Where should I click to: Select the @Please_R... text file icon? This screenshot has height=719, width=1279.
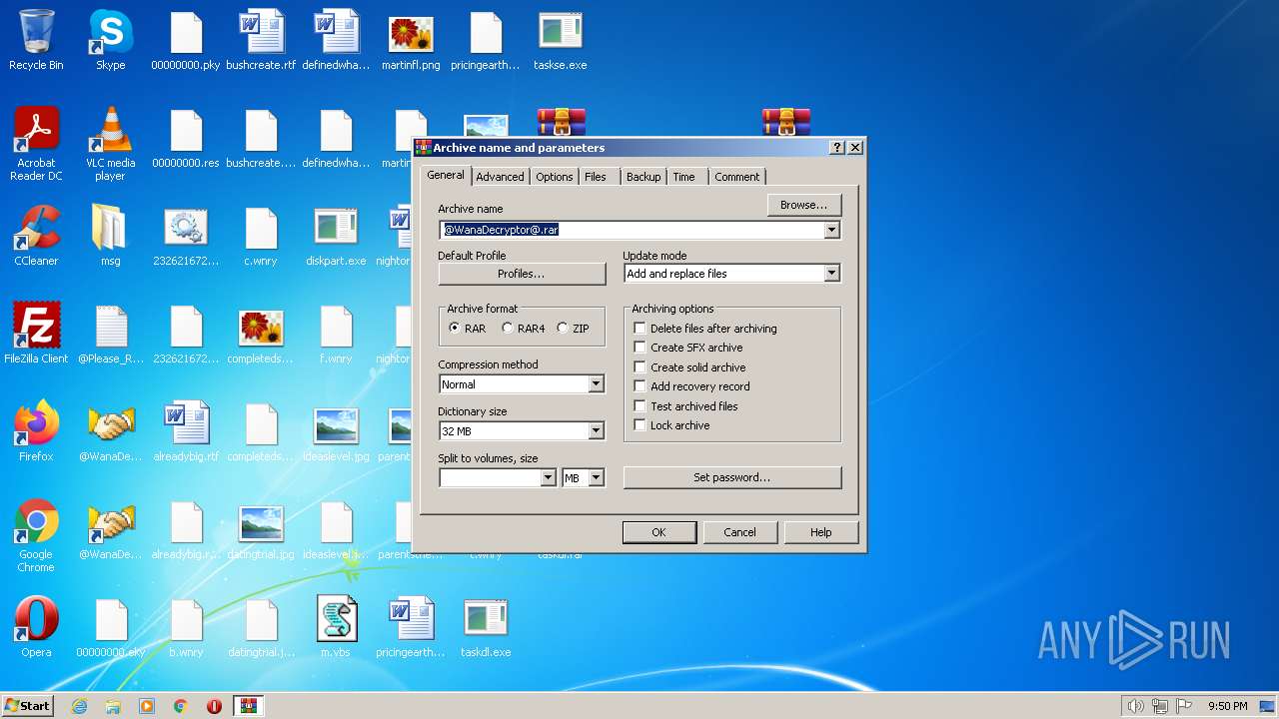point(110,335)
